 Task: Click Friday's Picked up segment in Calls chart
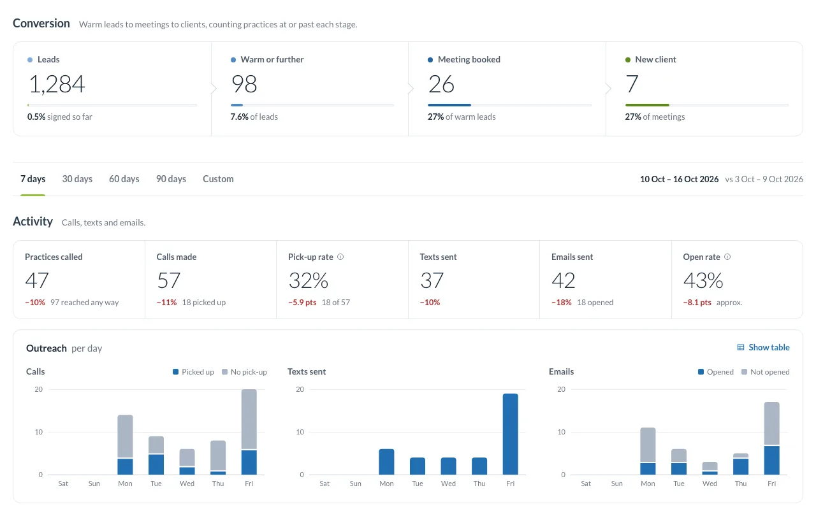[x=249, y=462]
